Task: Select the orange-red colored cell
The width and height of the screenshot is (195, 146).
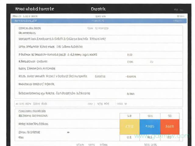Action: (170, 126)
